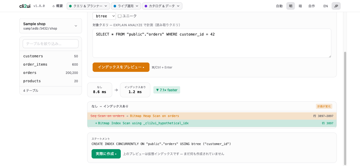The image size is (360, 166).
Task: Select the orders table
Action: click(x=51, y=73)
